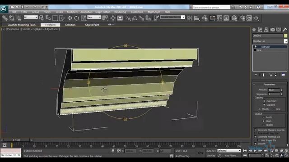Click the Play Animation button

[x=255, y=151]
